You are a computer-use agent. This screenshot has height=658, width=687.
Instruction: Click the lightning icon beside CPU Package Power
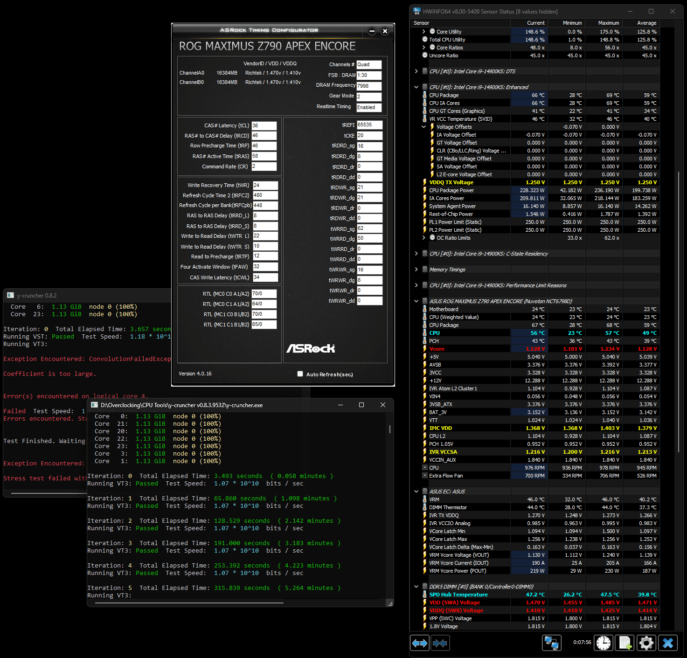pos(424,190)
